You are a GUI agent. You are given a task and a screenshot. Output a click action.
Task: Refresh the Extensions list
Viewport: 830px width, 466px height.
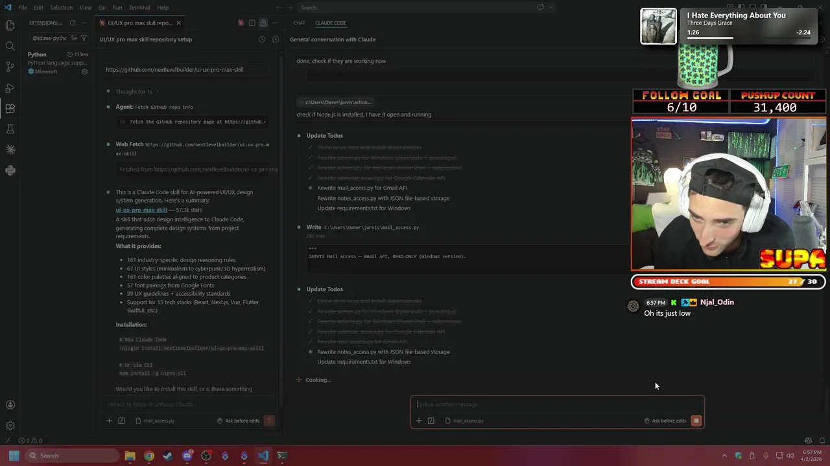click(72, 23)
